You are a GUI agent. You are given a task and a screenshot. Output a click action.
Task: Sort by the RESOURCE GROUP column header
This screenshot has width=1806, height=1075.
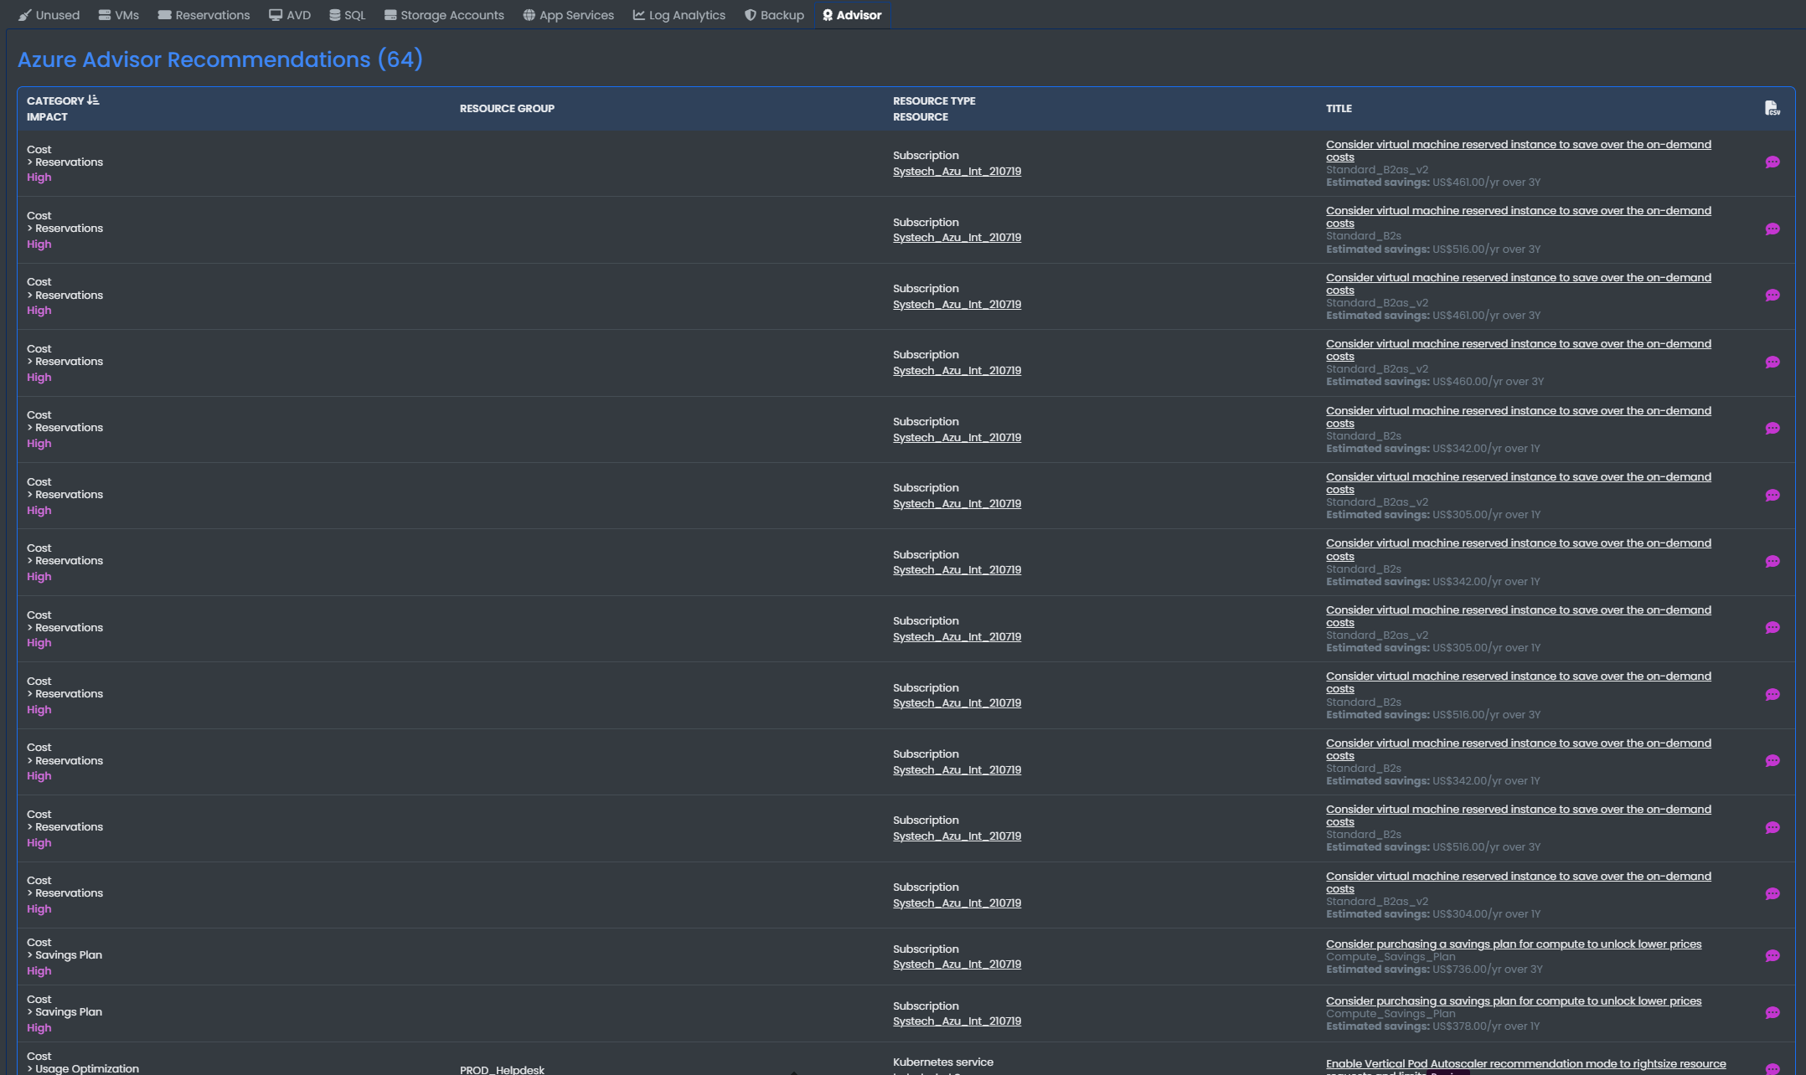pyautogui.click(x=507, y=108)
